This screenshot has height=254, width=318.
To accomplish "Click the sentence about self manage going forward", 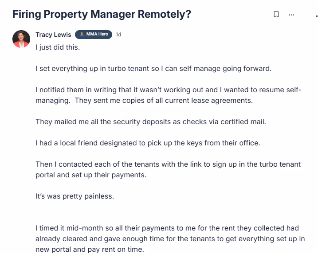I will pos(153,69).
